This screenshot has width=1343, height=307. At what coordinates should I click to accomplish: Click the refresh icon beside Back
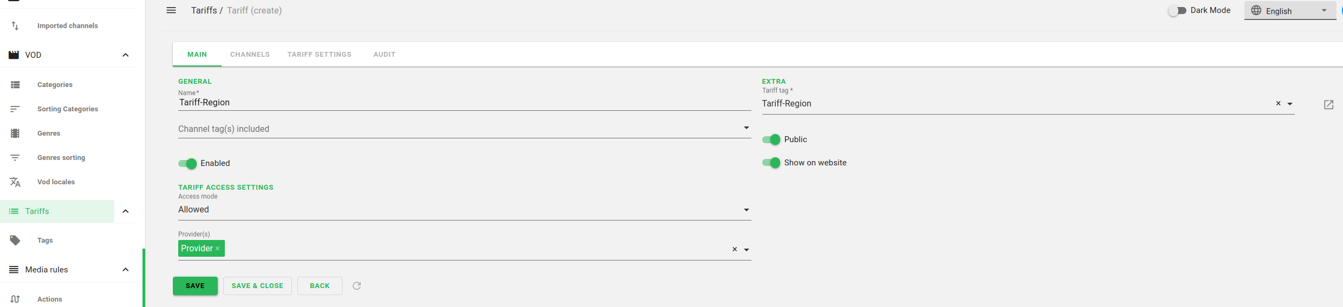pos(356,286)
